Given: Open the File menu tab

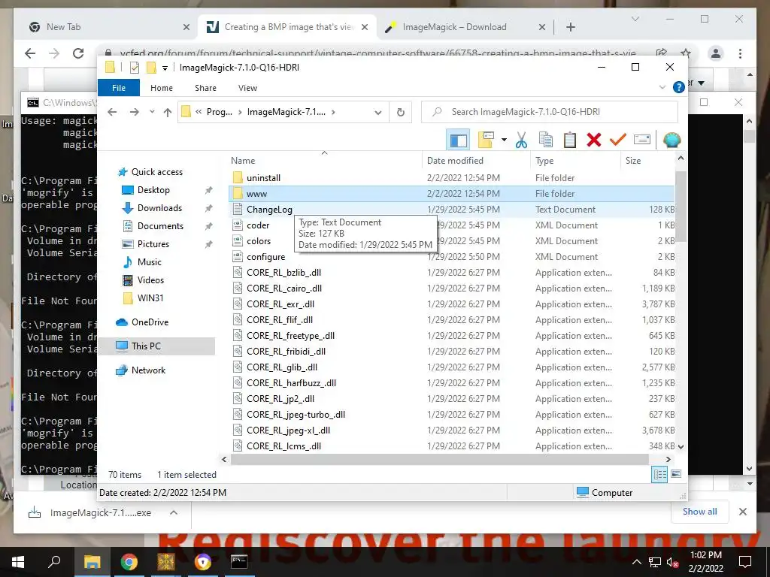Looking at the screenshot, I should (119, 88).
